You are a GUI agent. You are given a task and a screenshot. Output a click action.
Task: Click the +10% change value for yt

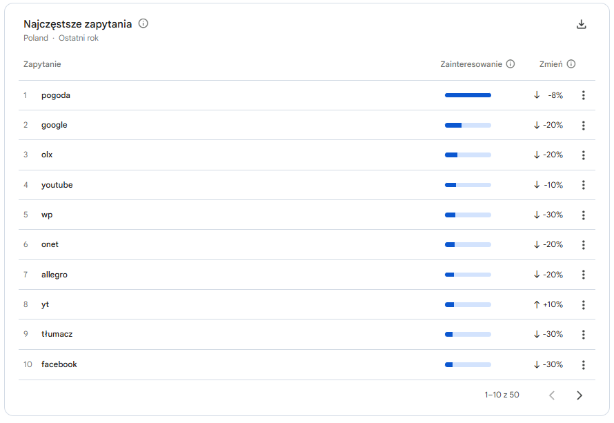coord(553,304)
